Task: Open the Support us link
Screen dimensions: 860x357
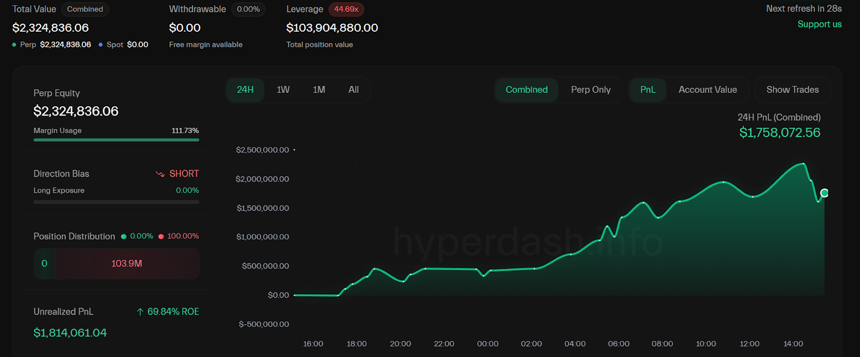Action: tap(819, 24)
